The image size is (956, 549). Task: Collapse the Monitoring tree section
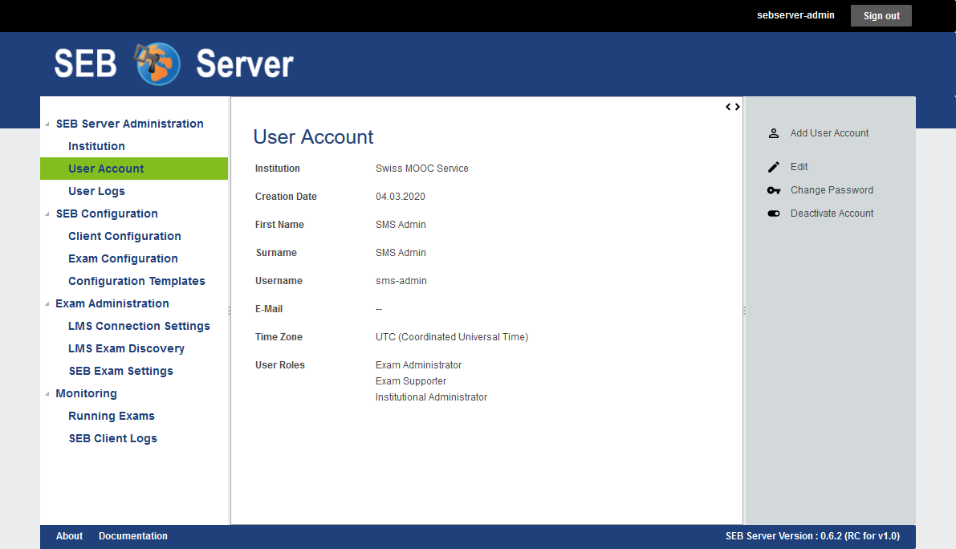pos(47,394)
